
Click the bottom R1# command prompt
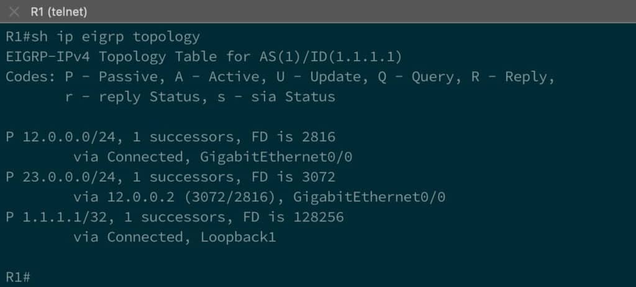[18, 276]
